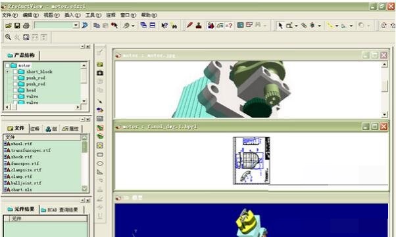Click the camera snapshot icon
The width and height of the screenshot is (396, 237).
(100, 73)
